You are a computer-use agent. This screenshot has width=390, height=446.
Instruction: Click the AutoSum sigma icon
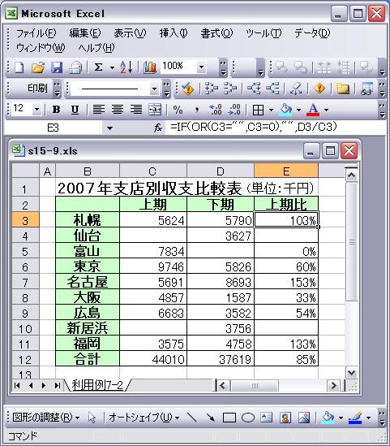(98, 67)
